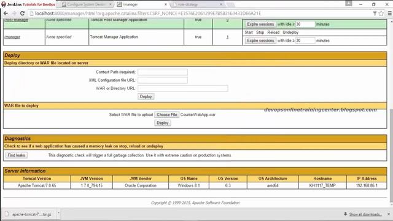Screen dimensions: 393x221
Task: Reload the page with refresh icon
Action: pos(22,14)
